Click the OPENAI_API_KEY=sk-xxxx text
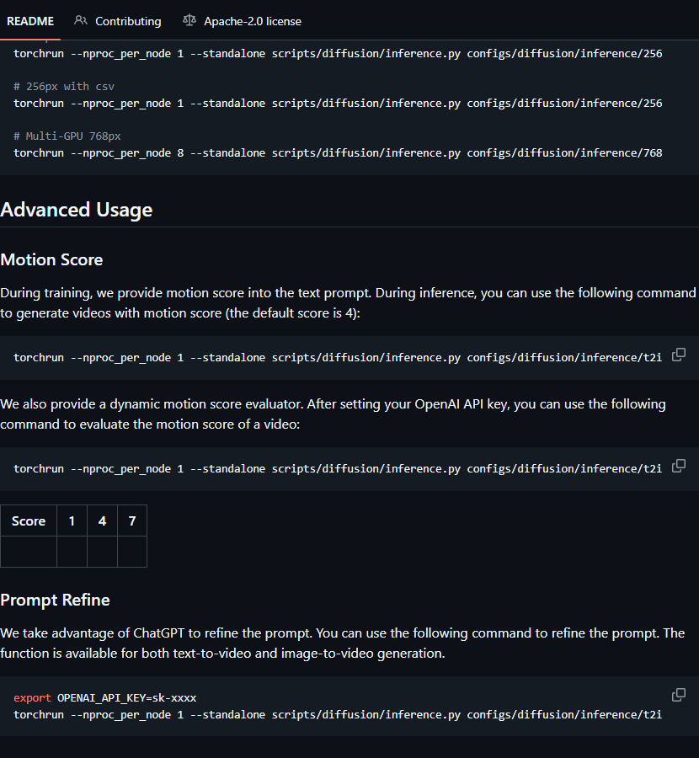The image size is (699, 758). click(127, 698)
